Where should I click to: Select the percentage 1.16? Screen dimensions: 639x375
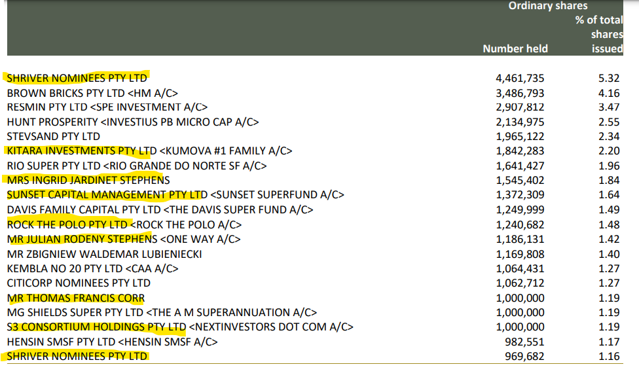pyautogui.click(x=609, y=356)
